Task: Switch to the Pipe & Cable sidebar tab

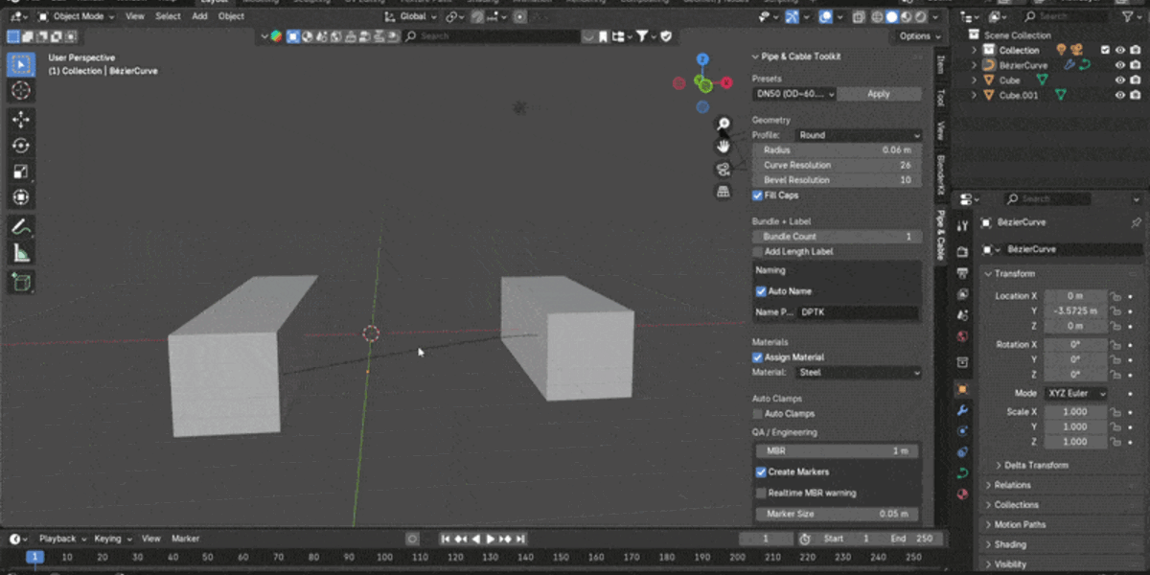Action: click(x=941, y=236)
